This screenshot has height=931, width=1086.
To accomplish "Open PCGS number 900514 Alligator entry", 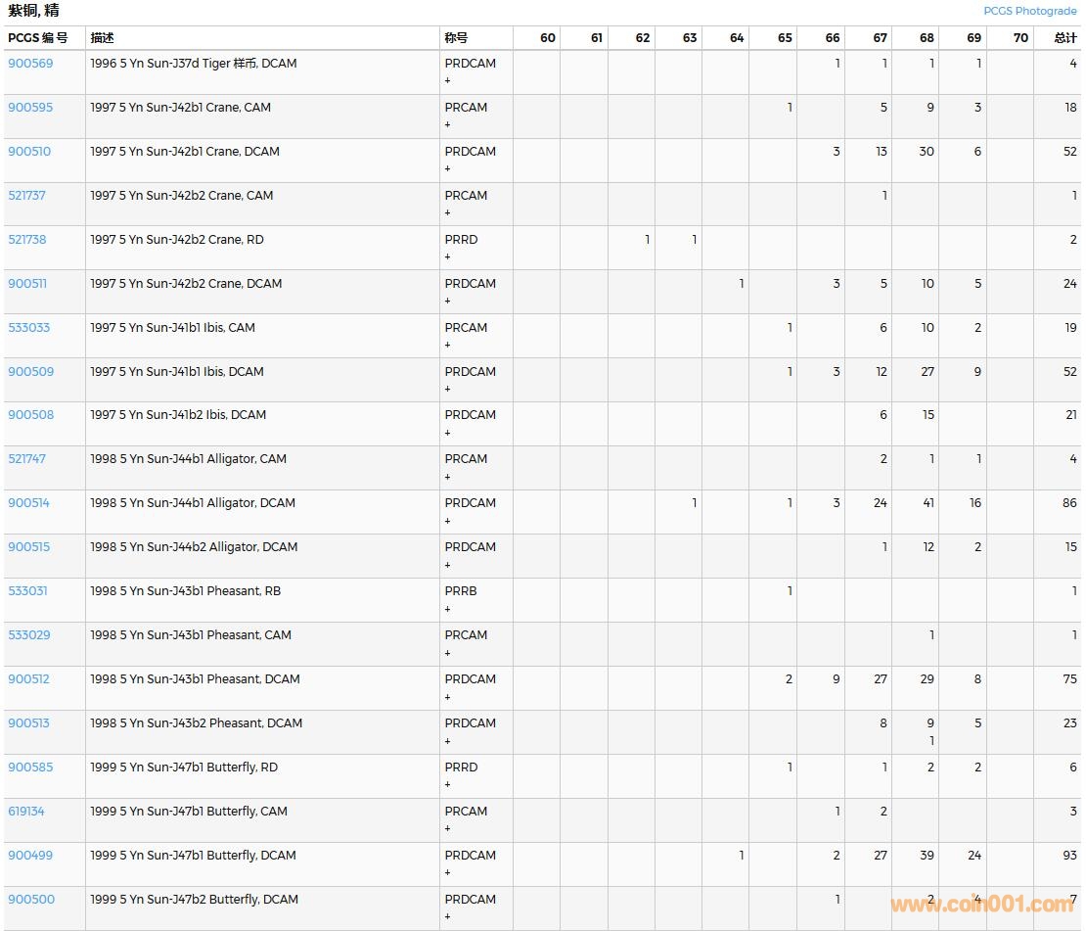I will pos(29,503).
